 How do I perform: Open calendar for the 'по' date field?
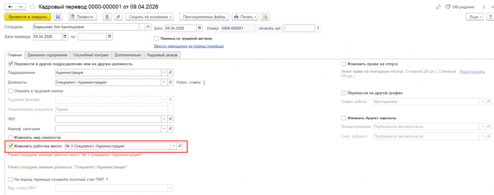click(110, 37)
